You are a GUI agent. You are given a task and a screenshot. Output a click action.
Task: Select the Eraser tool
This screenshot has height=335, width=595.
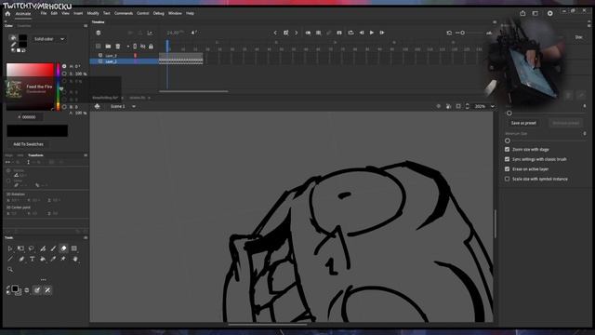64,248
